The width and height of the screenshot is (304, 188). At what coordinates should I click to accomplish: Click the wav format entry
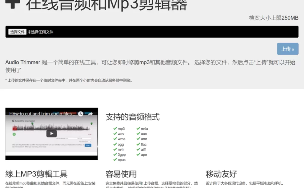click(121, 134)
